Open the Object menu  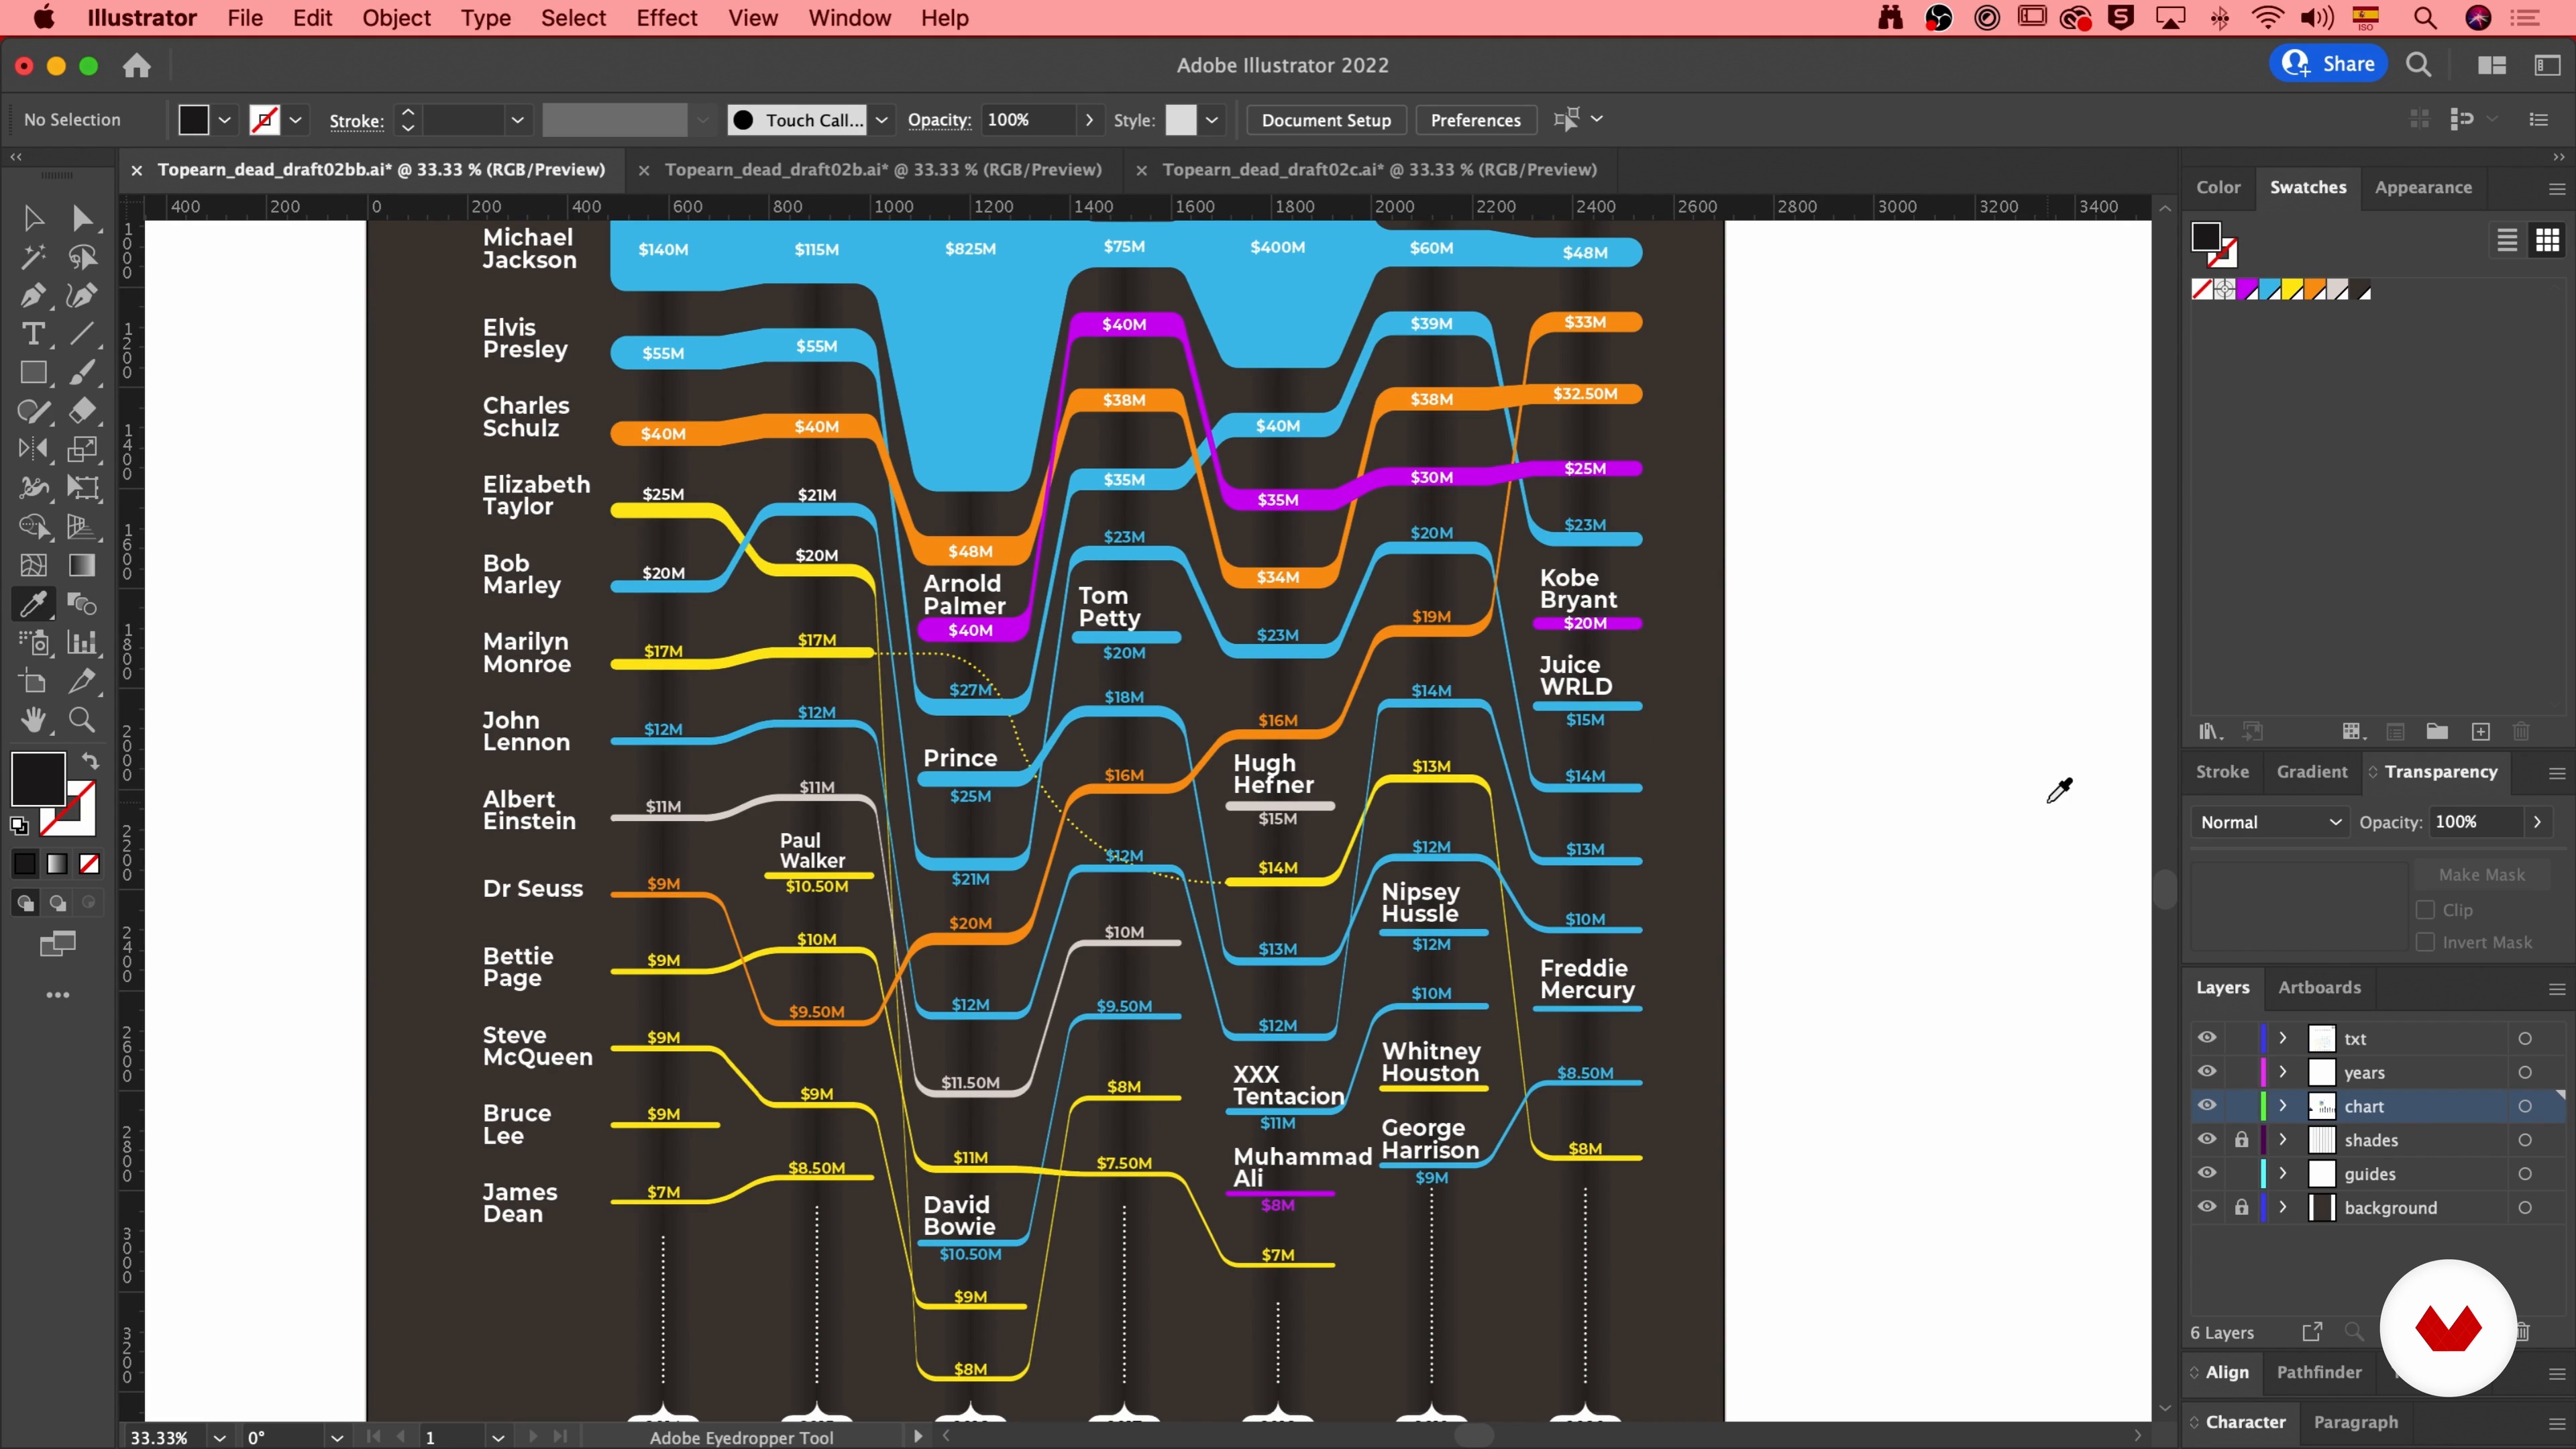click(396, 18)
